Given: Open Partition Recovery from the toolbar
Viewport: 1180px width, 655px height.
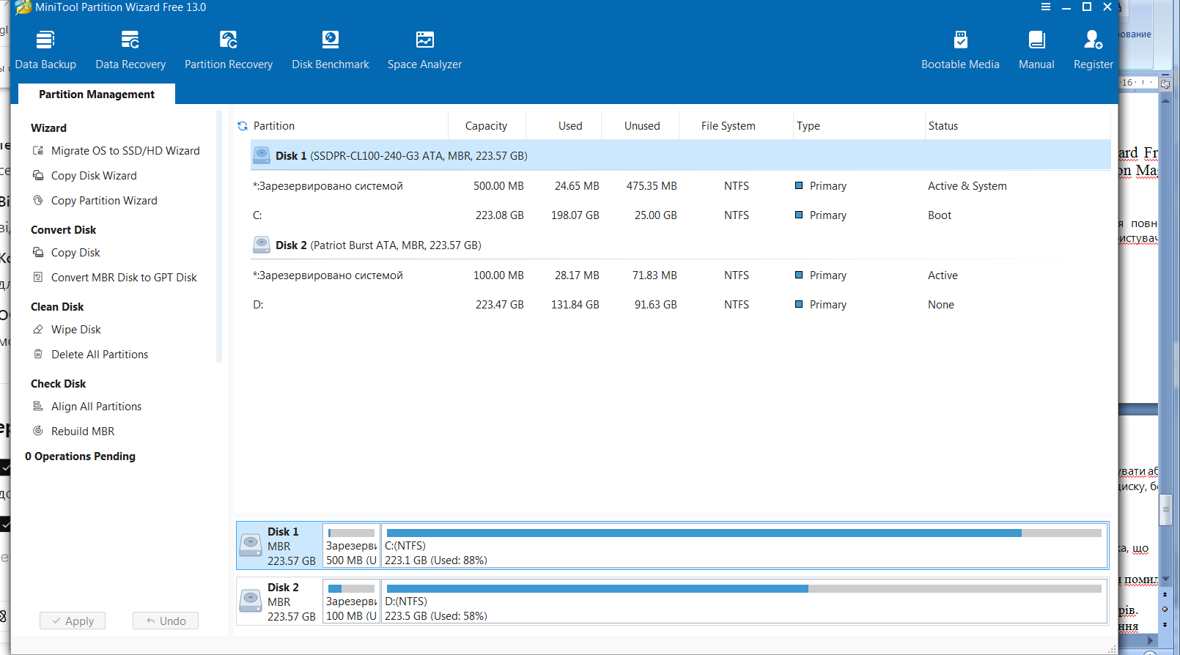Looking at the screenshot, I should tap(229, 50).
